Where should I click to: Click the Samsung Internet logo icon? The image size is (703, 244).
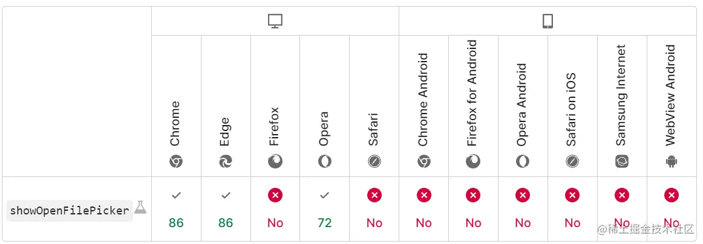coord(622,161)
